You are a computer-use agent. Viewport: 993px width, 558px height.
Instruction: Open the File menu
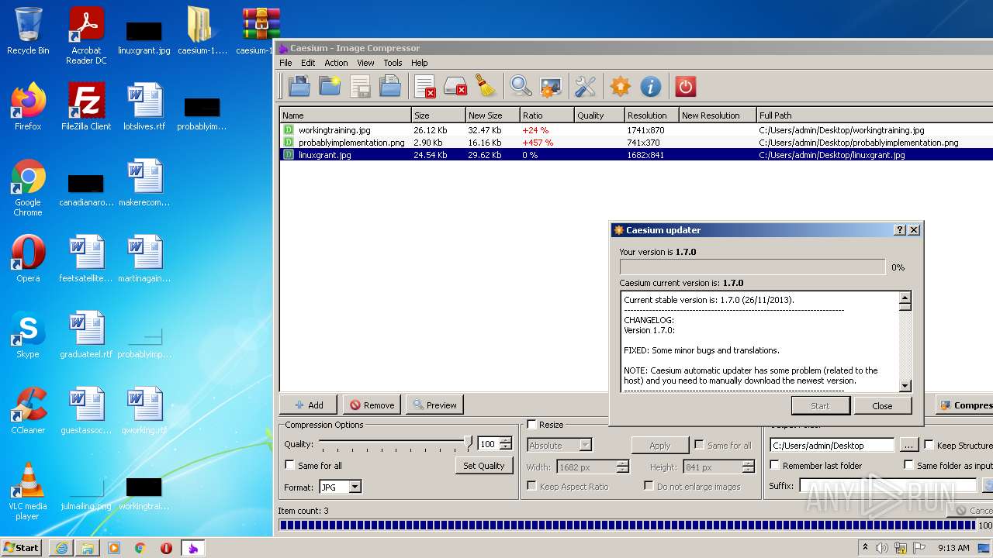point(285,63)
